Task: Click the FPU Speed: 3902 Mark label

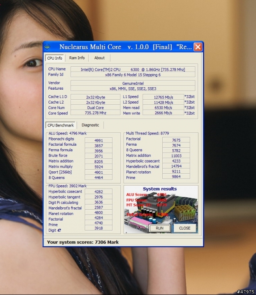Action: point(68,186)
